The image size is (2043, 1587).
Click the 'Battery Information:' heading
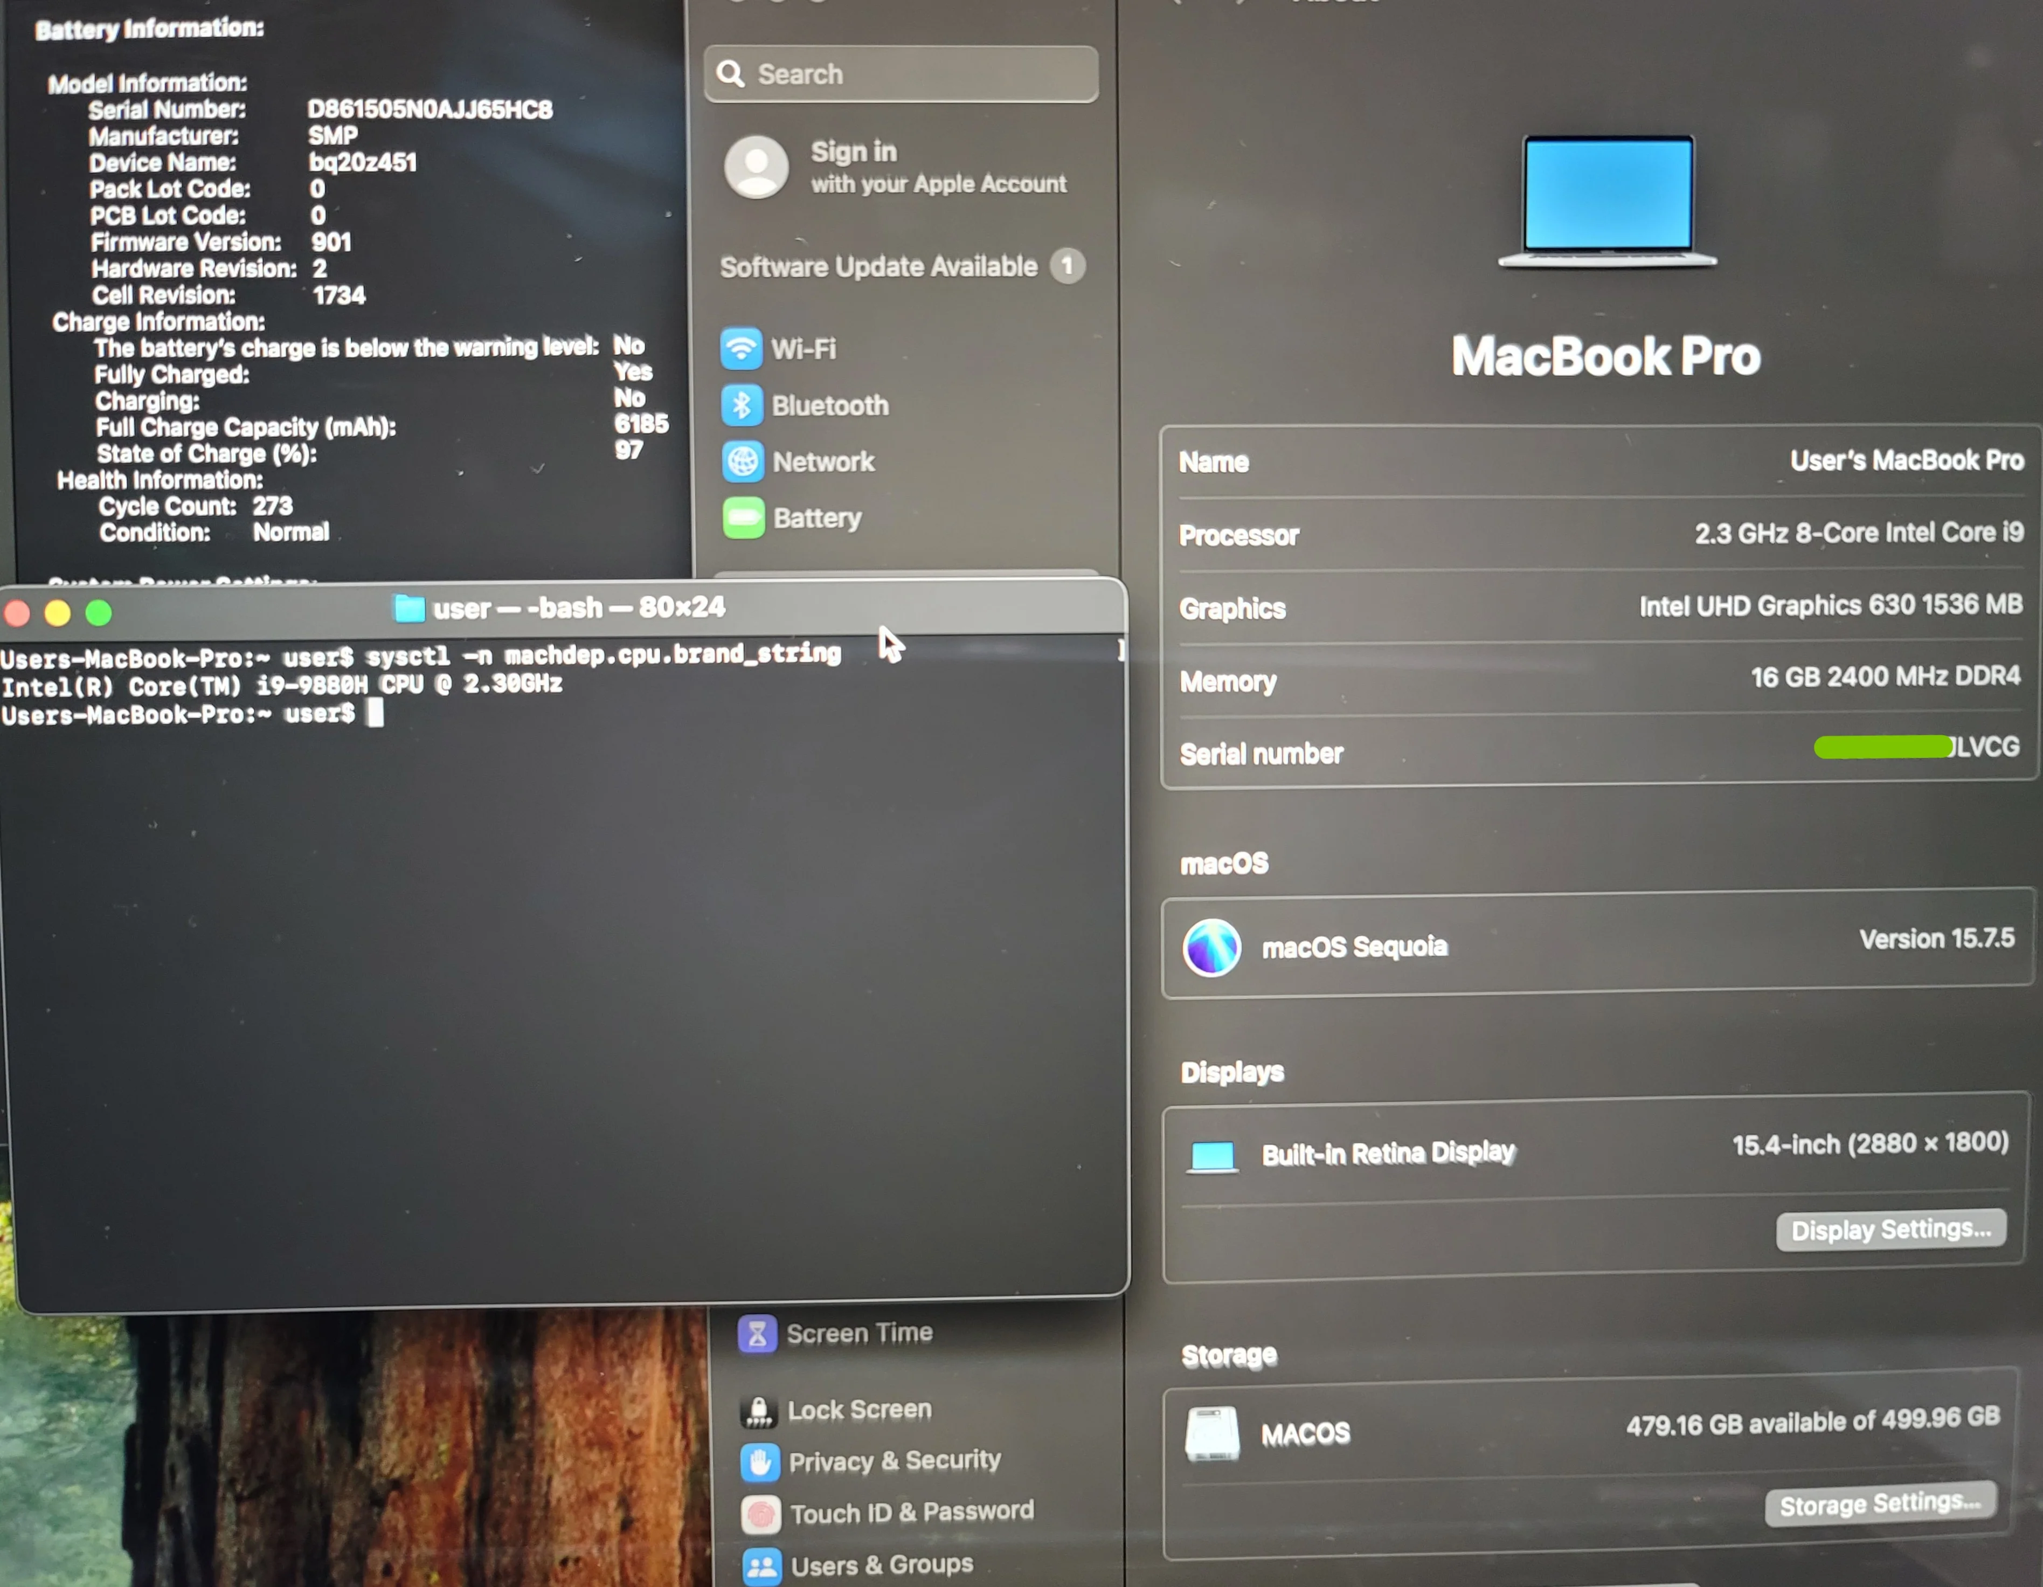click(150, 29)
